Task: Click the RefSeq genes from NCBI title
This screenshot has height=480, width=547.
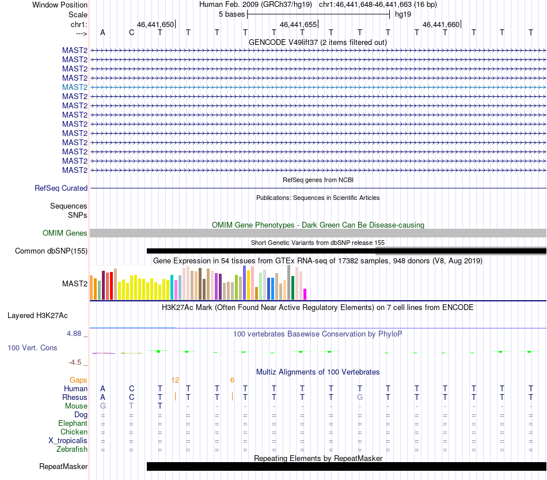Action: click(318, 180)
